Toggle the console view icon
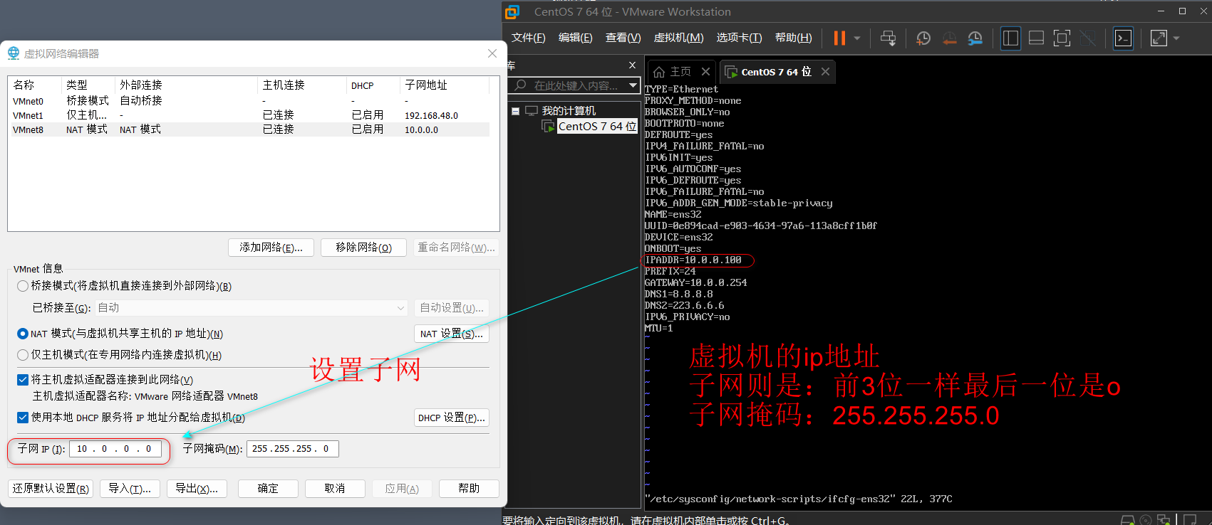This screenshot has width=1212, height=525. pos(1124,38)
